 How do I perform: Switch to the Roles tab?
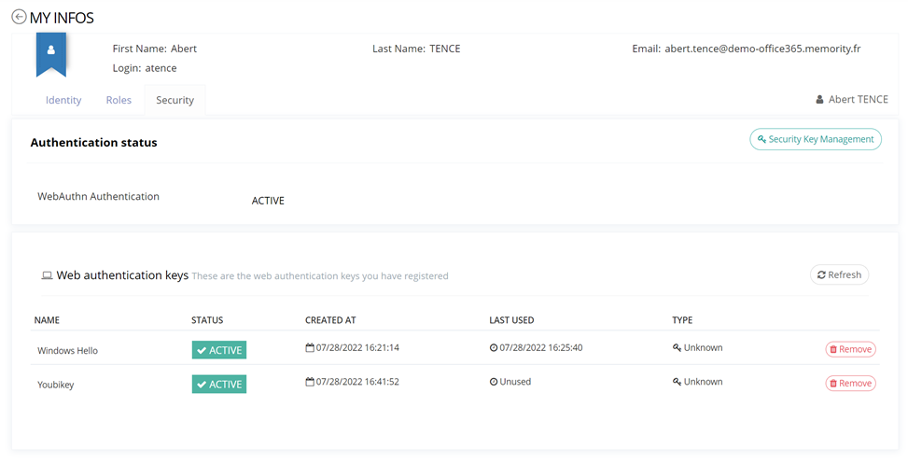pyautogui.click(x=119, y=100)
